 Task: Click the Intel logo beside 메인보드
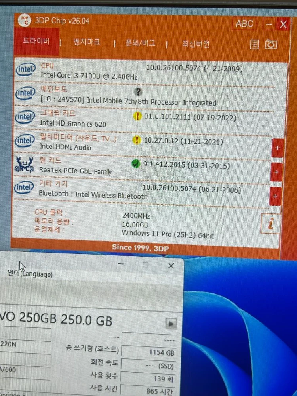click(x=25, y=93)
